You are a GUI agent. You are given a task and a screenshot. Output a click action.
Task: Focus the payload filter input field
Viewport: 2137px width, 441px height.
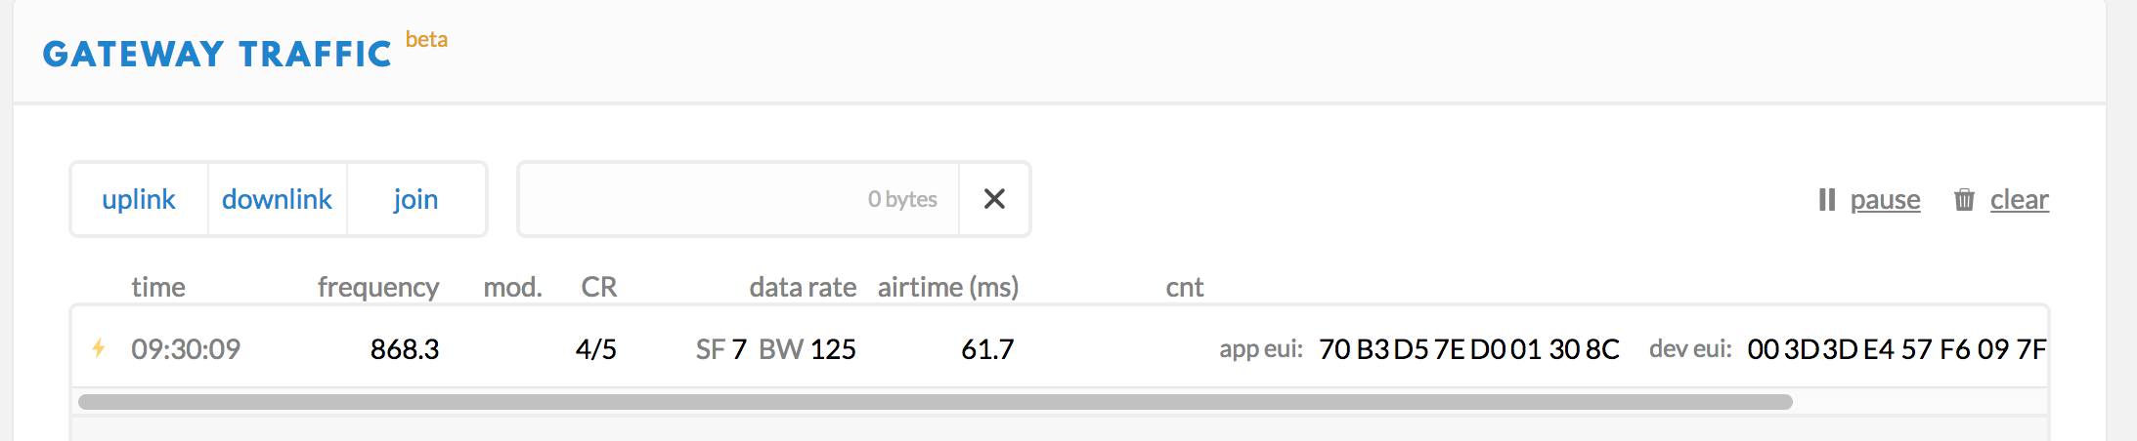point(738,199)
